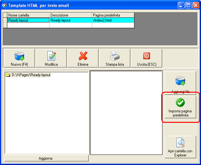Screen dimensions: 201x165
Task: Select the /index2.html cell
Action: pyautogui.click(x=113, y=20)
